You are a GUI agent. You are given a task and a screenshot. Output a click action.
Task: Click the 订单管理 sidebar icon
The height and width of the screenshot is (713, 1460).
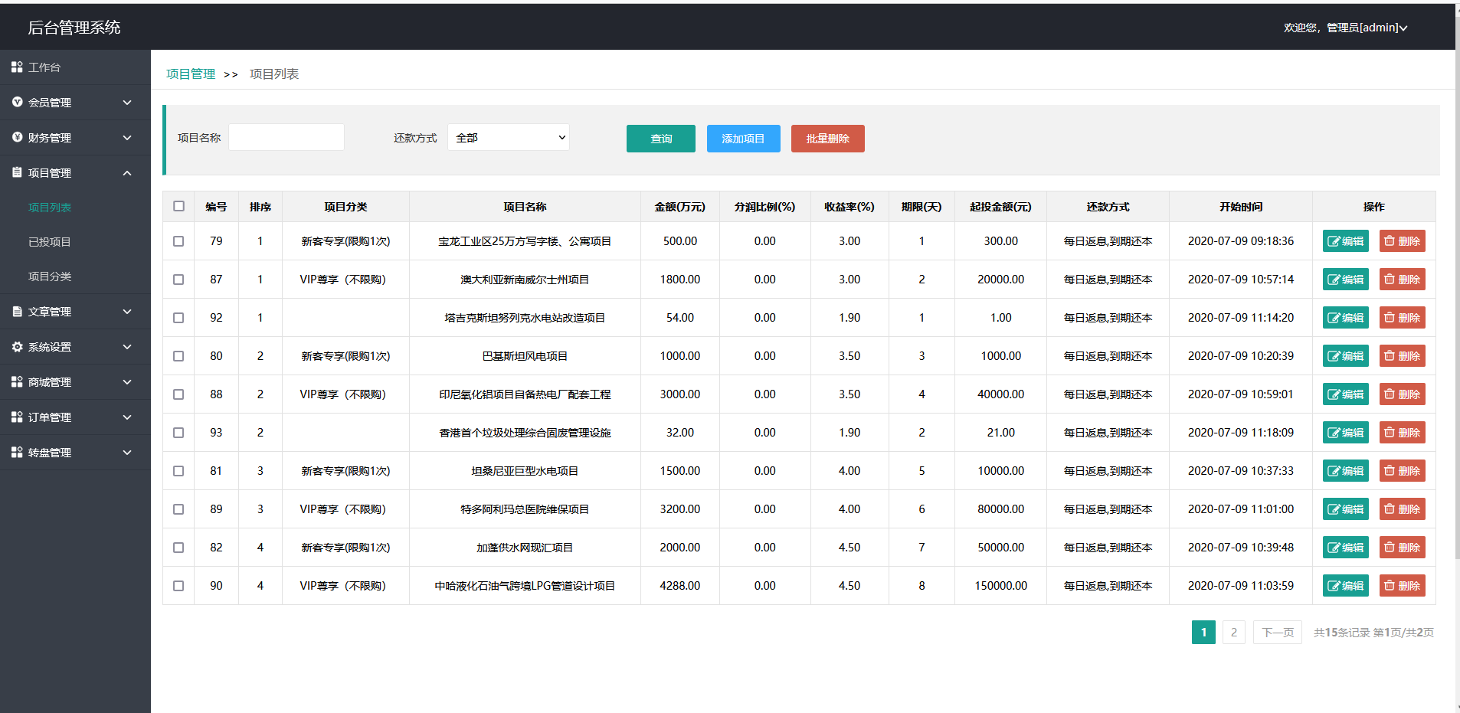(x=17, y=417)
